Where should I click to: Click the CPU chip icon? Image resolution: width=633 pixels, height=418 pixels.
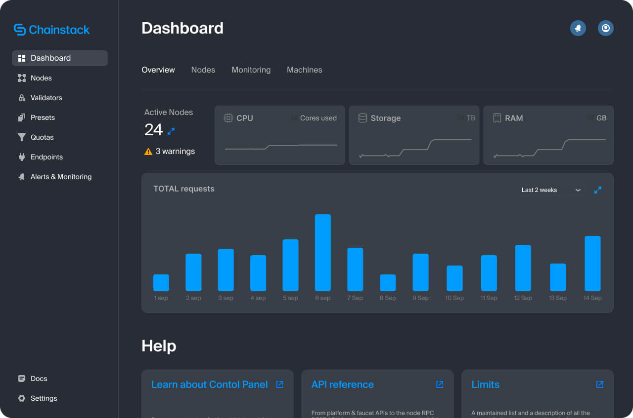pos(228,118)
